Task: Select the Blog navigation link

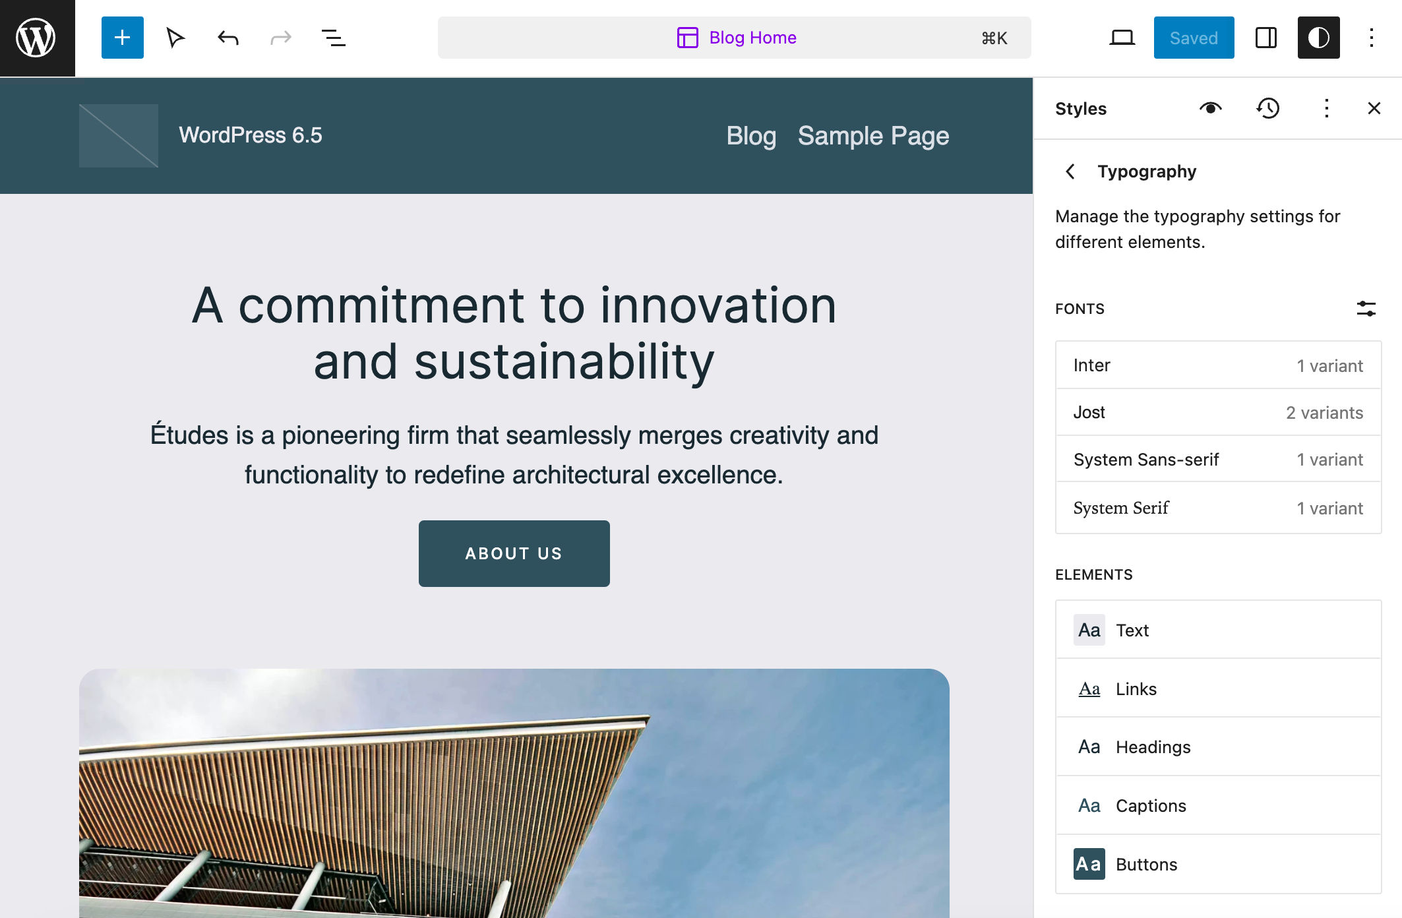Action: tap(750, 135)
